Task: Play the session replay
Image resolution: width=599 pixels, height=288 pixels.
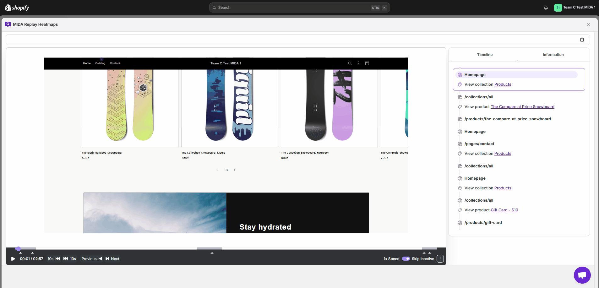Action: click(x=13, y=259)
